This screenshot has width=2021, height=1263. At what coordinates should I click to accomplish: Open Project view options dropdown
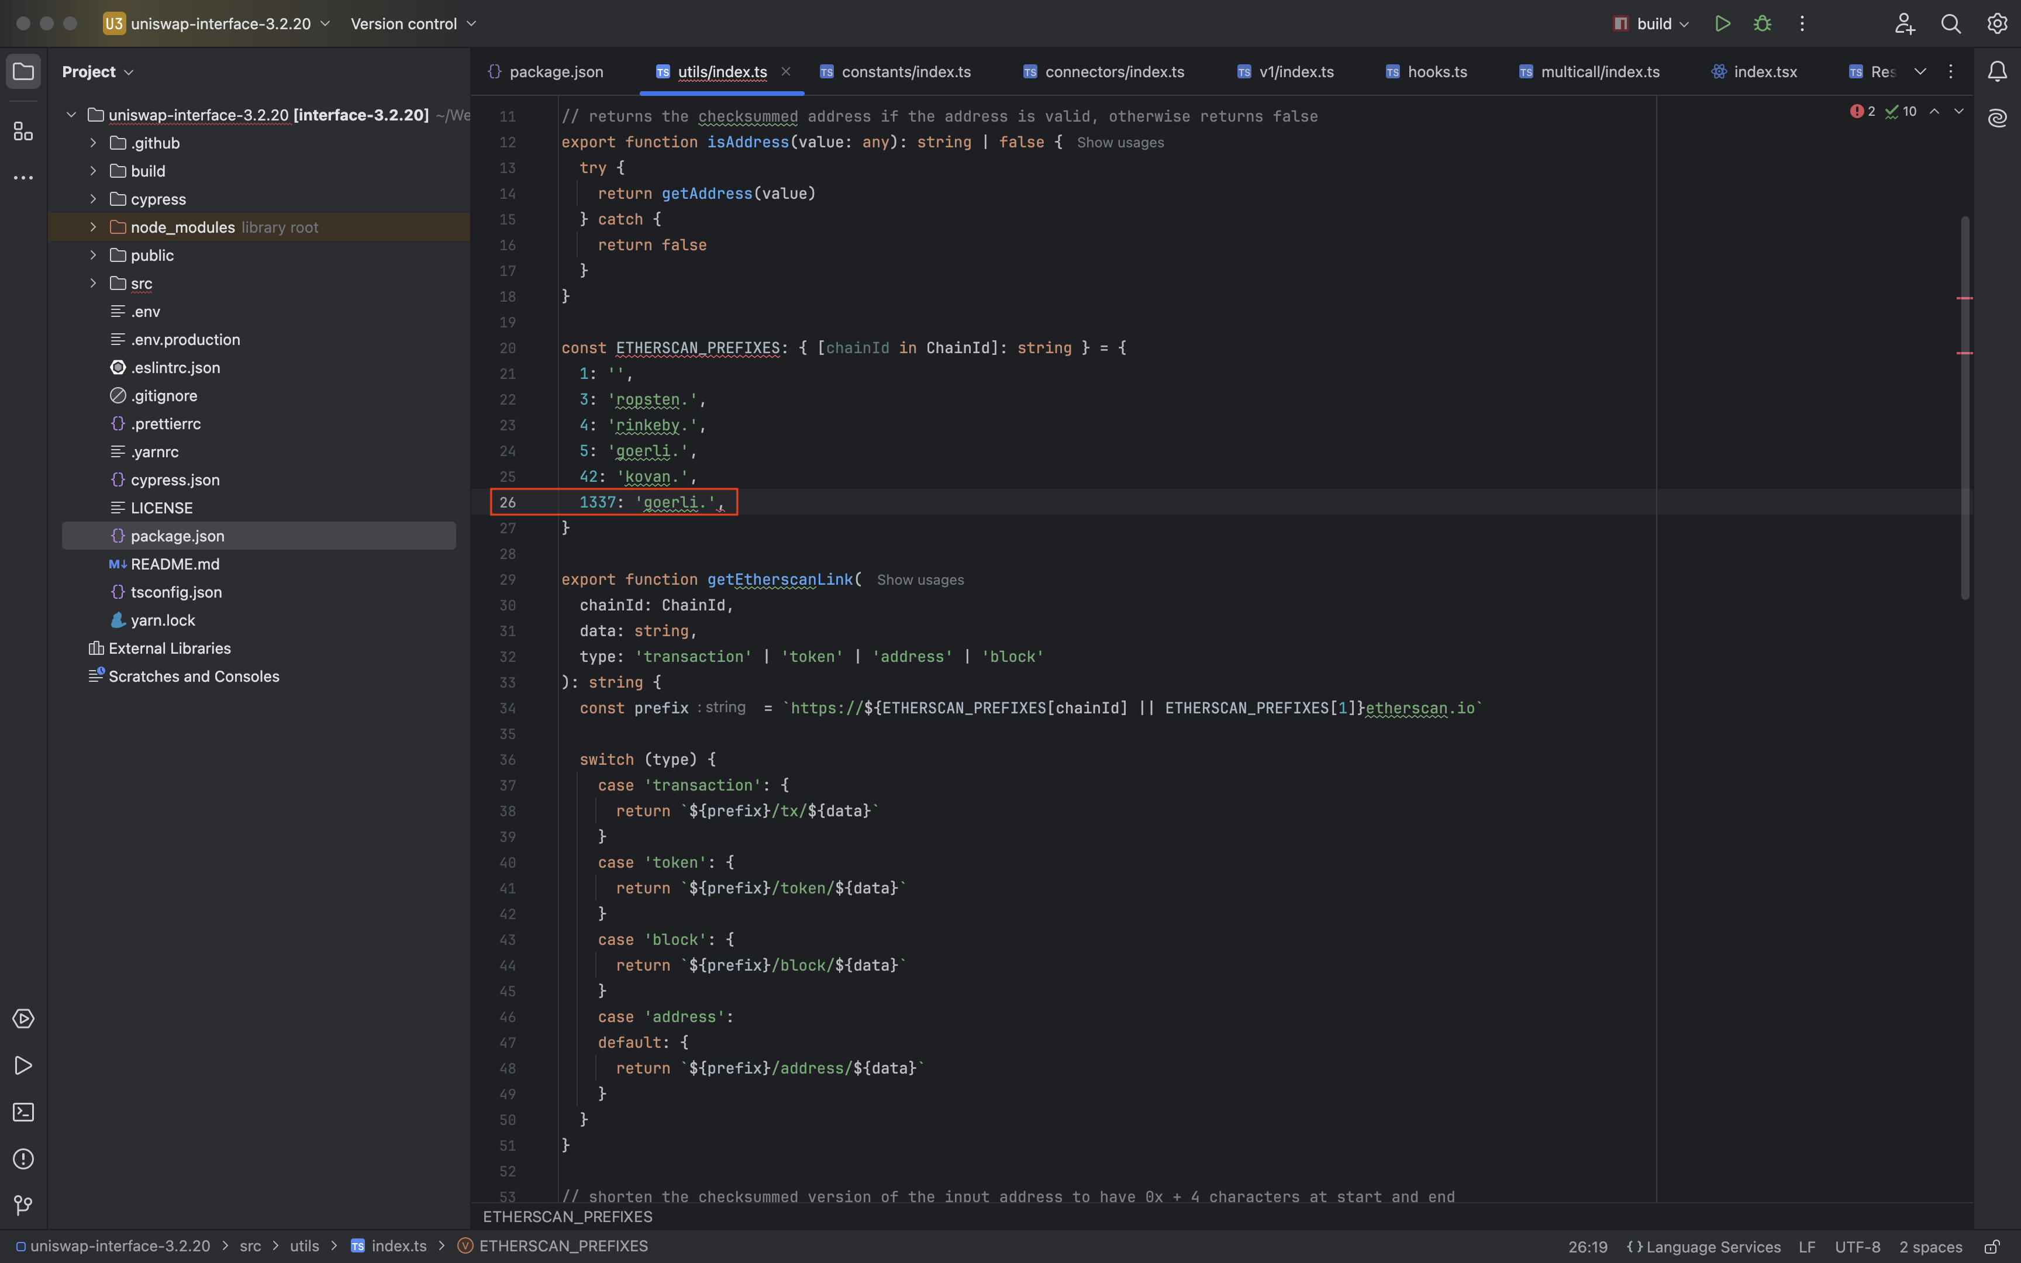(98, 72)
